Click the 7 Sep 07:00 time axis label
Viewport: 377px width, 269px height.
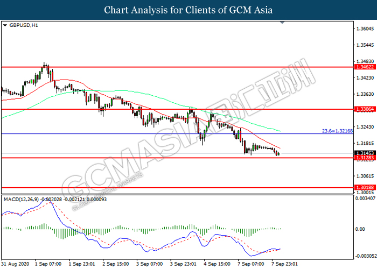click(x=251, y=264)
